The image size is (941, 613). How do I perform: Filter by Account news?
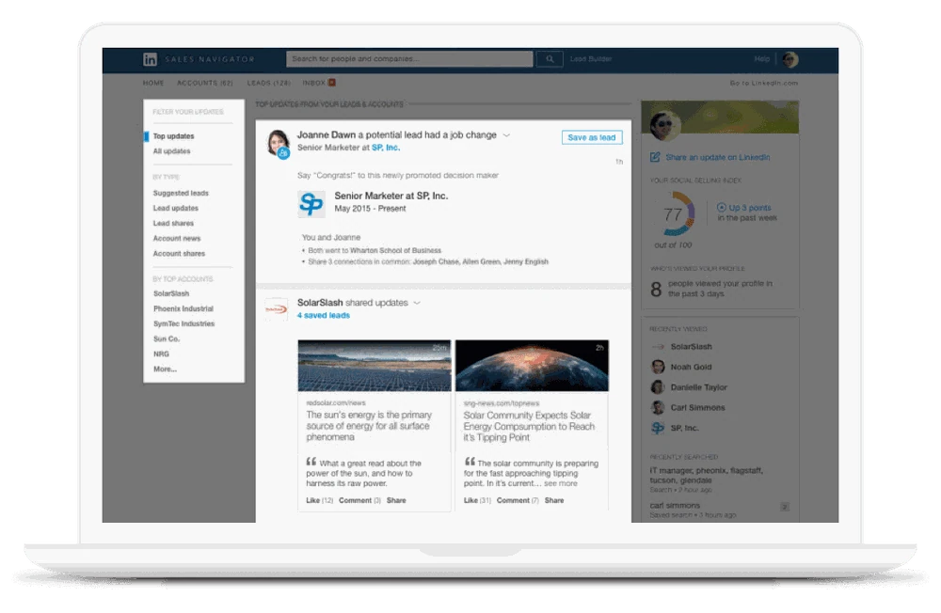177,238
